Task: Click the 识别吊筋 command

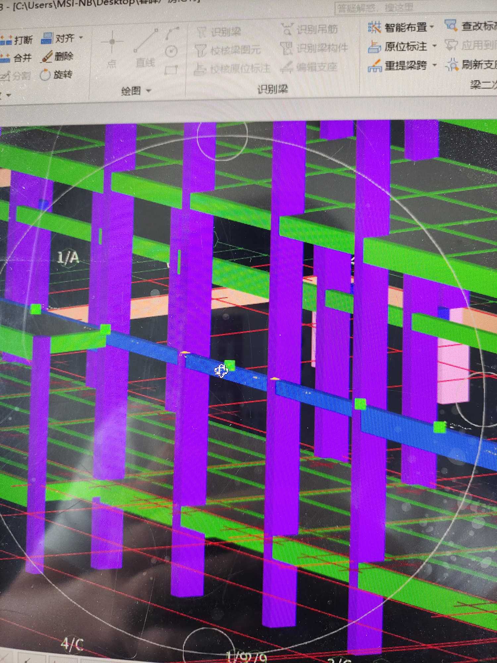Action: pos(310,30)
